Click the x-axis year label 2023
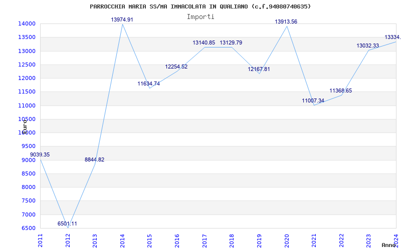 pyautogui.click(x=368, y=241)
